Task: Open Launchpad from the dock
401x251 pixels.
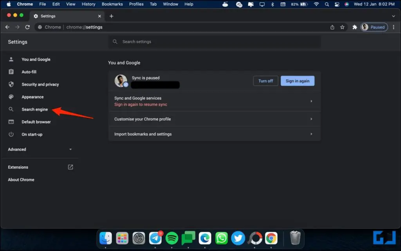Action: (122, 238)
